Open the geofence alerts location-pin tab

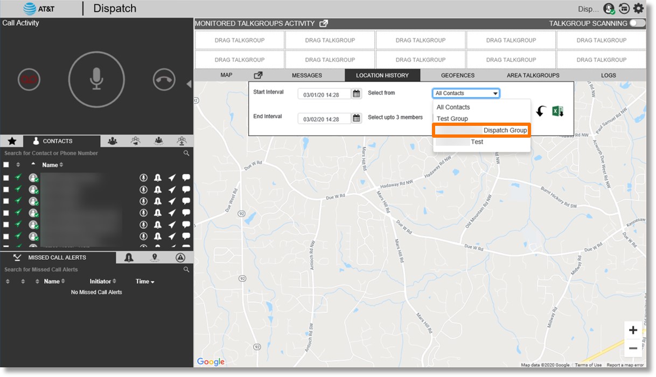(x=155, y=258)
